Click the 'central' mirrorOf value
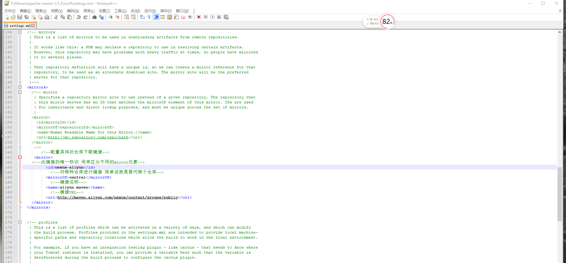566x263 pixels. click(x=78, y=177)
